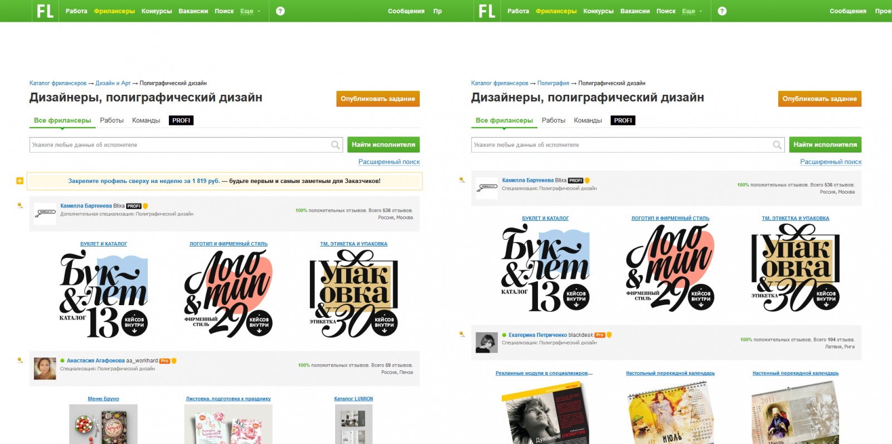
Task: Click Найти исполнителя button on right page
Action: click(825, 144)
